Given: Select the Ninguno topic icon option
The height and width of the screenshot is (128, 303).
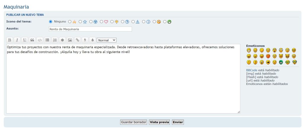Looking at the screenshot, I should pos(50,22).
